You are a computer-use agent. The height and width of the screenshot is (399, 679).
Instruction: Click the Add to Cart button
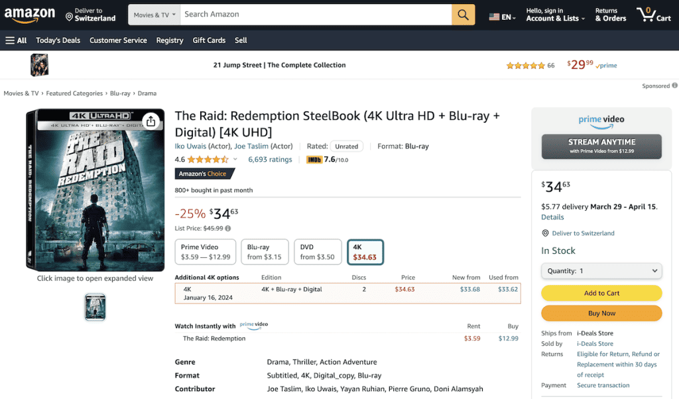click(601, 292)
